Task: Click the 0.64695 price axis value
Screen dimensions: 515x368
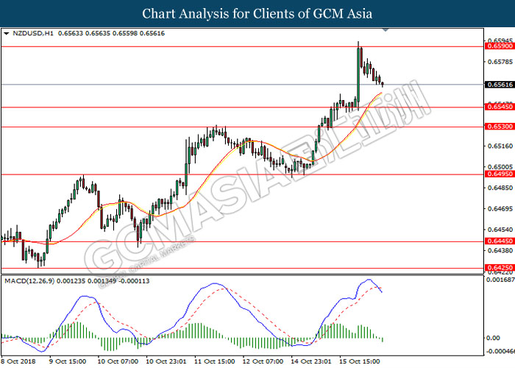Action: click(500, 208)
